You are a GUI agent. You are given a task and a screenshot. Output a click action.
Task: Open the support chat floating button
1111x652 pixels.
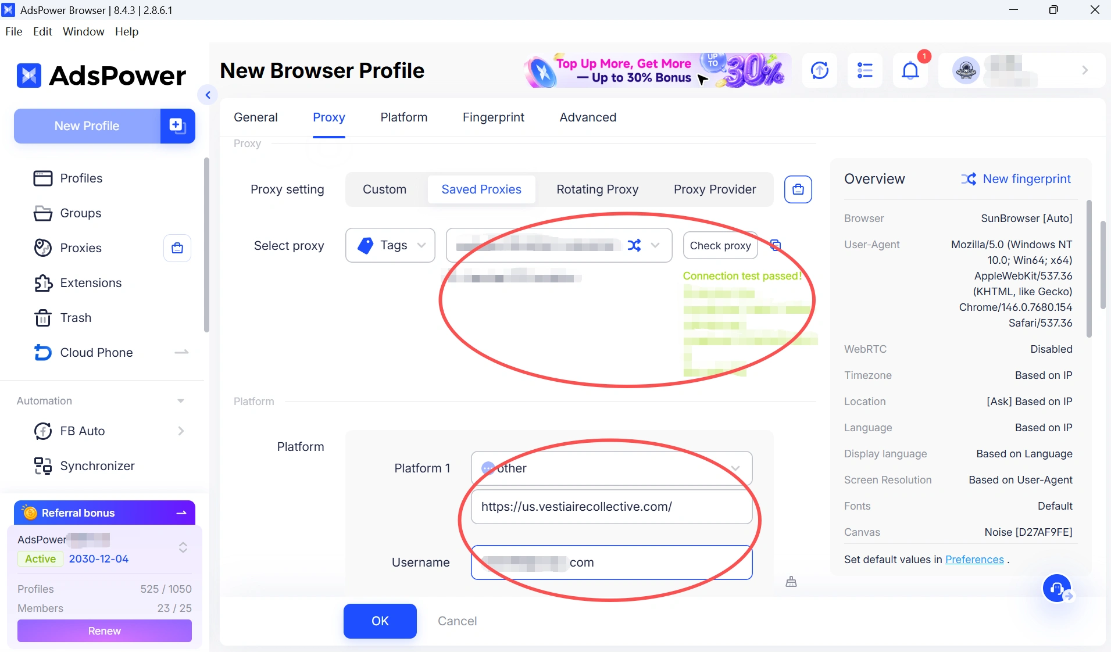[x=1058, y=589]
